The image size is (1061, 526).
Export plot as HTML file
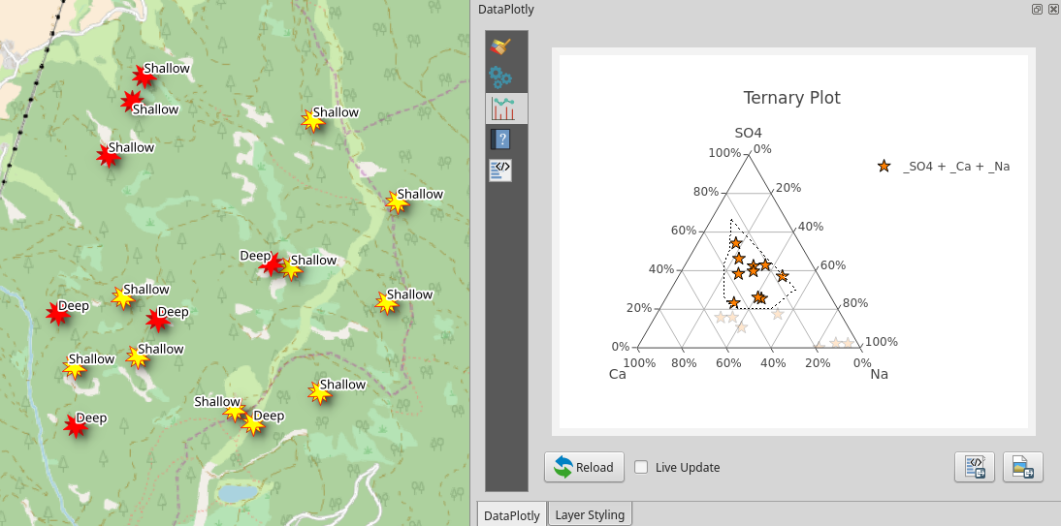point(975,467)
